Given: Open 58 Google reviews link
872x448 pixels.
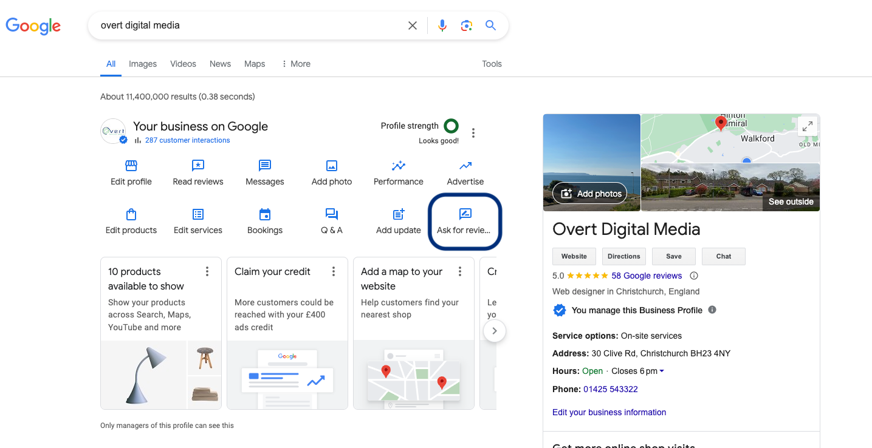Looking at the screenshot, I should [647, 276].
